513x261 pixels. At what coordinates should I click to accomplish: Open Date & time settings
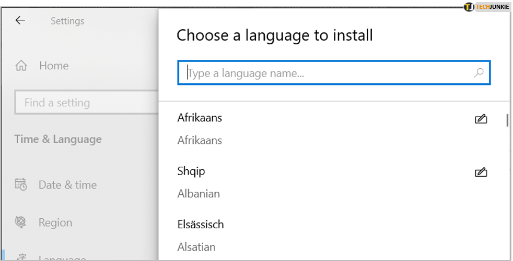coord(68,185)
